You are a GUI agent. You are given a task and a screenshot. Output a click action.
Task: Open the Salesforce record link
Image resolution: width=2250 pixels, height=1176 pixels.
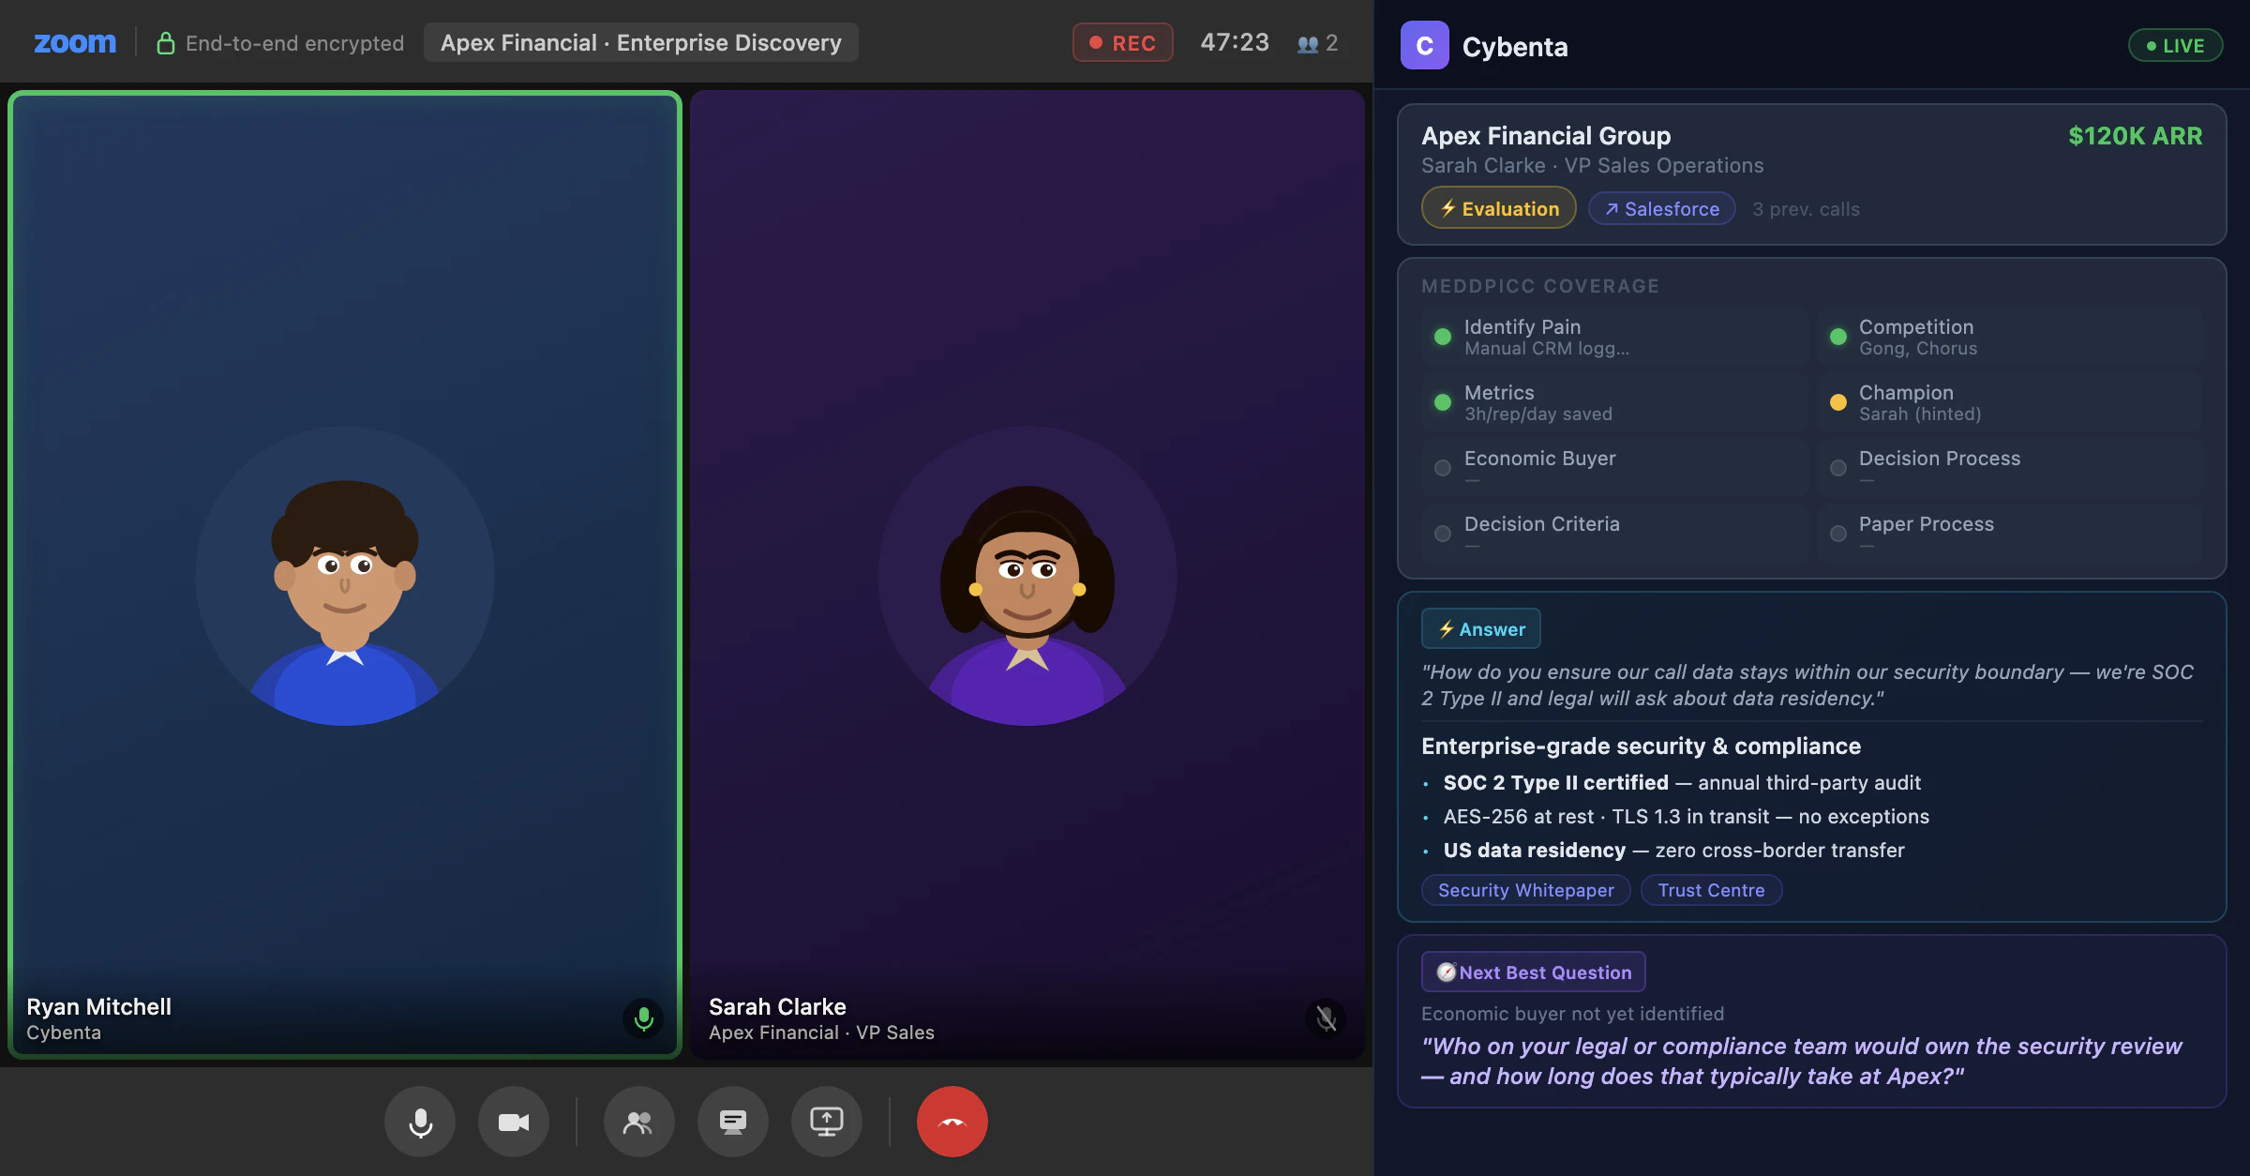[1661, 208]
